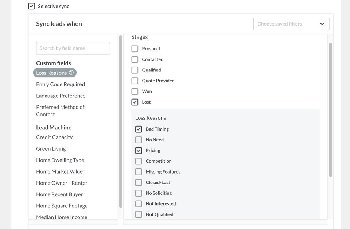This screenshot has height=229, width=350.
Task: Select the Won stage checkbox
Action: coord(135,92)
